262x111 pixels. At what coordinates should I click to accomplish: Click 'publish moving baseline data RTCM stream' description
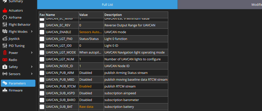tap(136, 80)
